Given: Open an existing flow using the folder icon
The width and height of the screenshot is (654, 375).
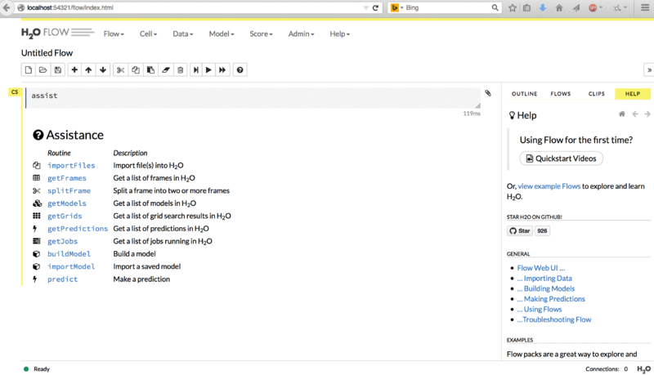Looking at the screenshot, I should [43, 70].
